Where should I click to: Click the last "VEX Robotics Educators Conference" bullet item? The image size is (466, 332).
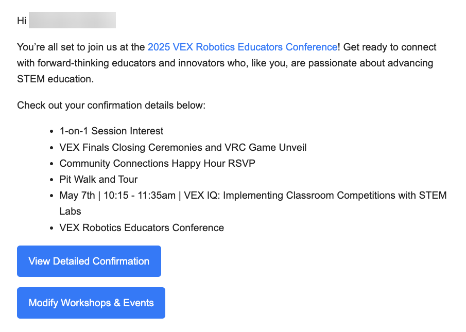pos(142,228)
